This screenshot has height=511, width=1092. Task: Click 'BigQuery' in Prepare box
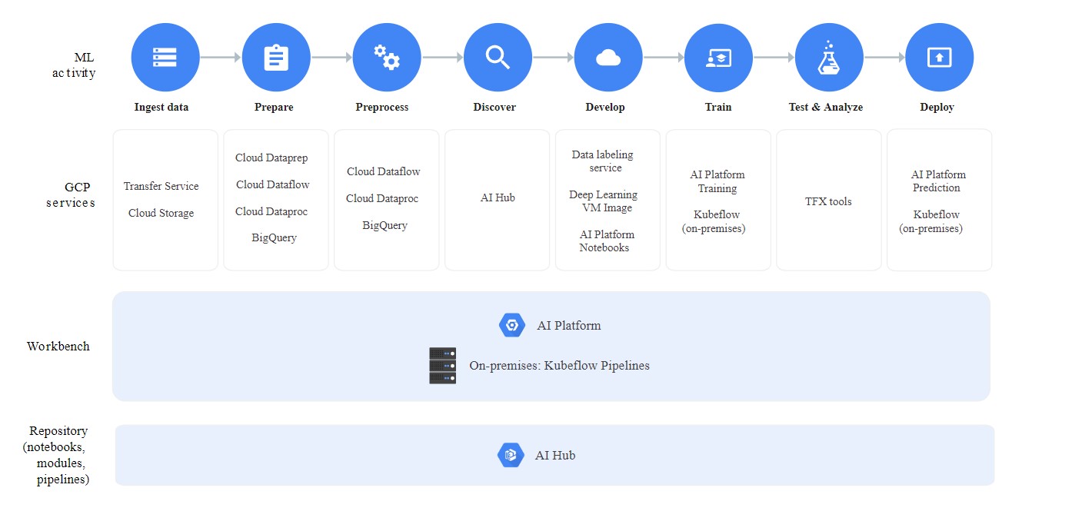click(x=274, y=238)
